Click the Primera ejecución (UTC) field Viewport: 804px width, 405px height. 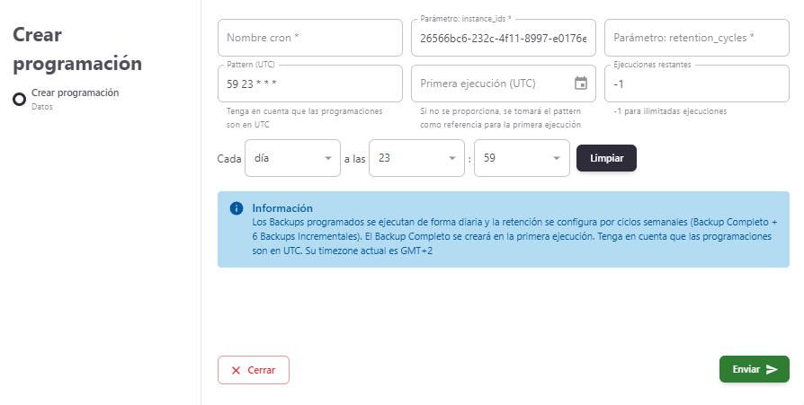tap(492, 84)
